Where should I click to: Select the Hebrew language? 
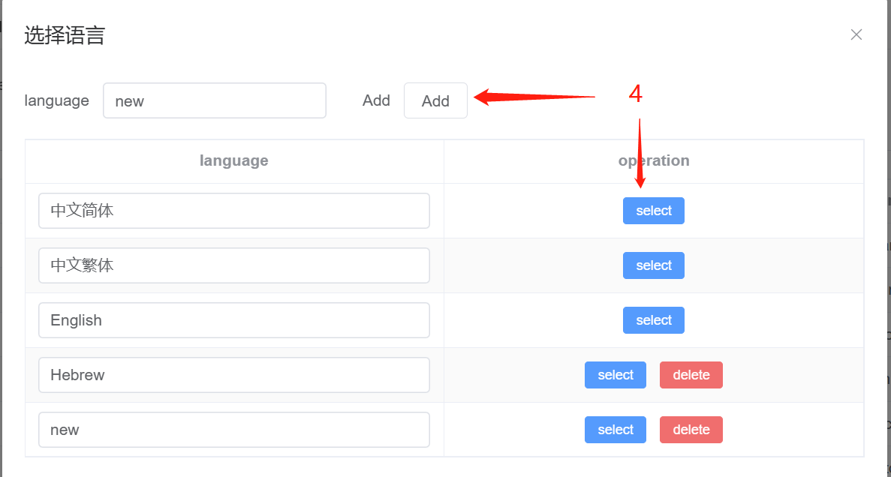(615, 375)
